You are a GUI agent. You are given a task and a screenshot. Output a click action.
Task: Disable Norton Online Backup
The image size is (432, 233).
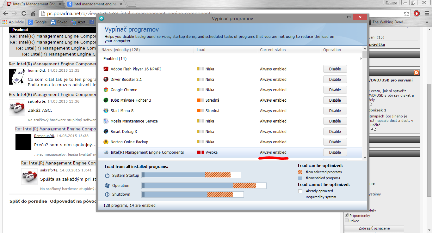(335, 142)
